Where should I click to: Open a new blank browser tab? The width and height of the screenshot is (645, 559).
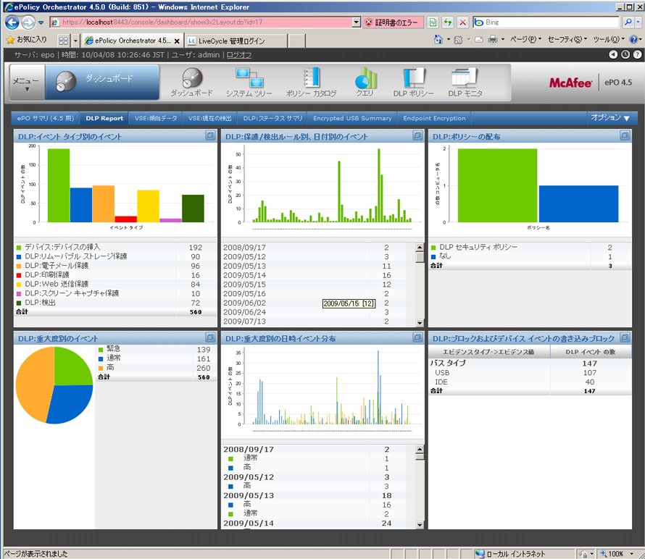coord(296,41)
